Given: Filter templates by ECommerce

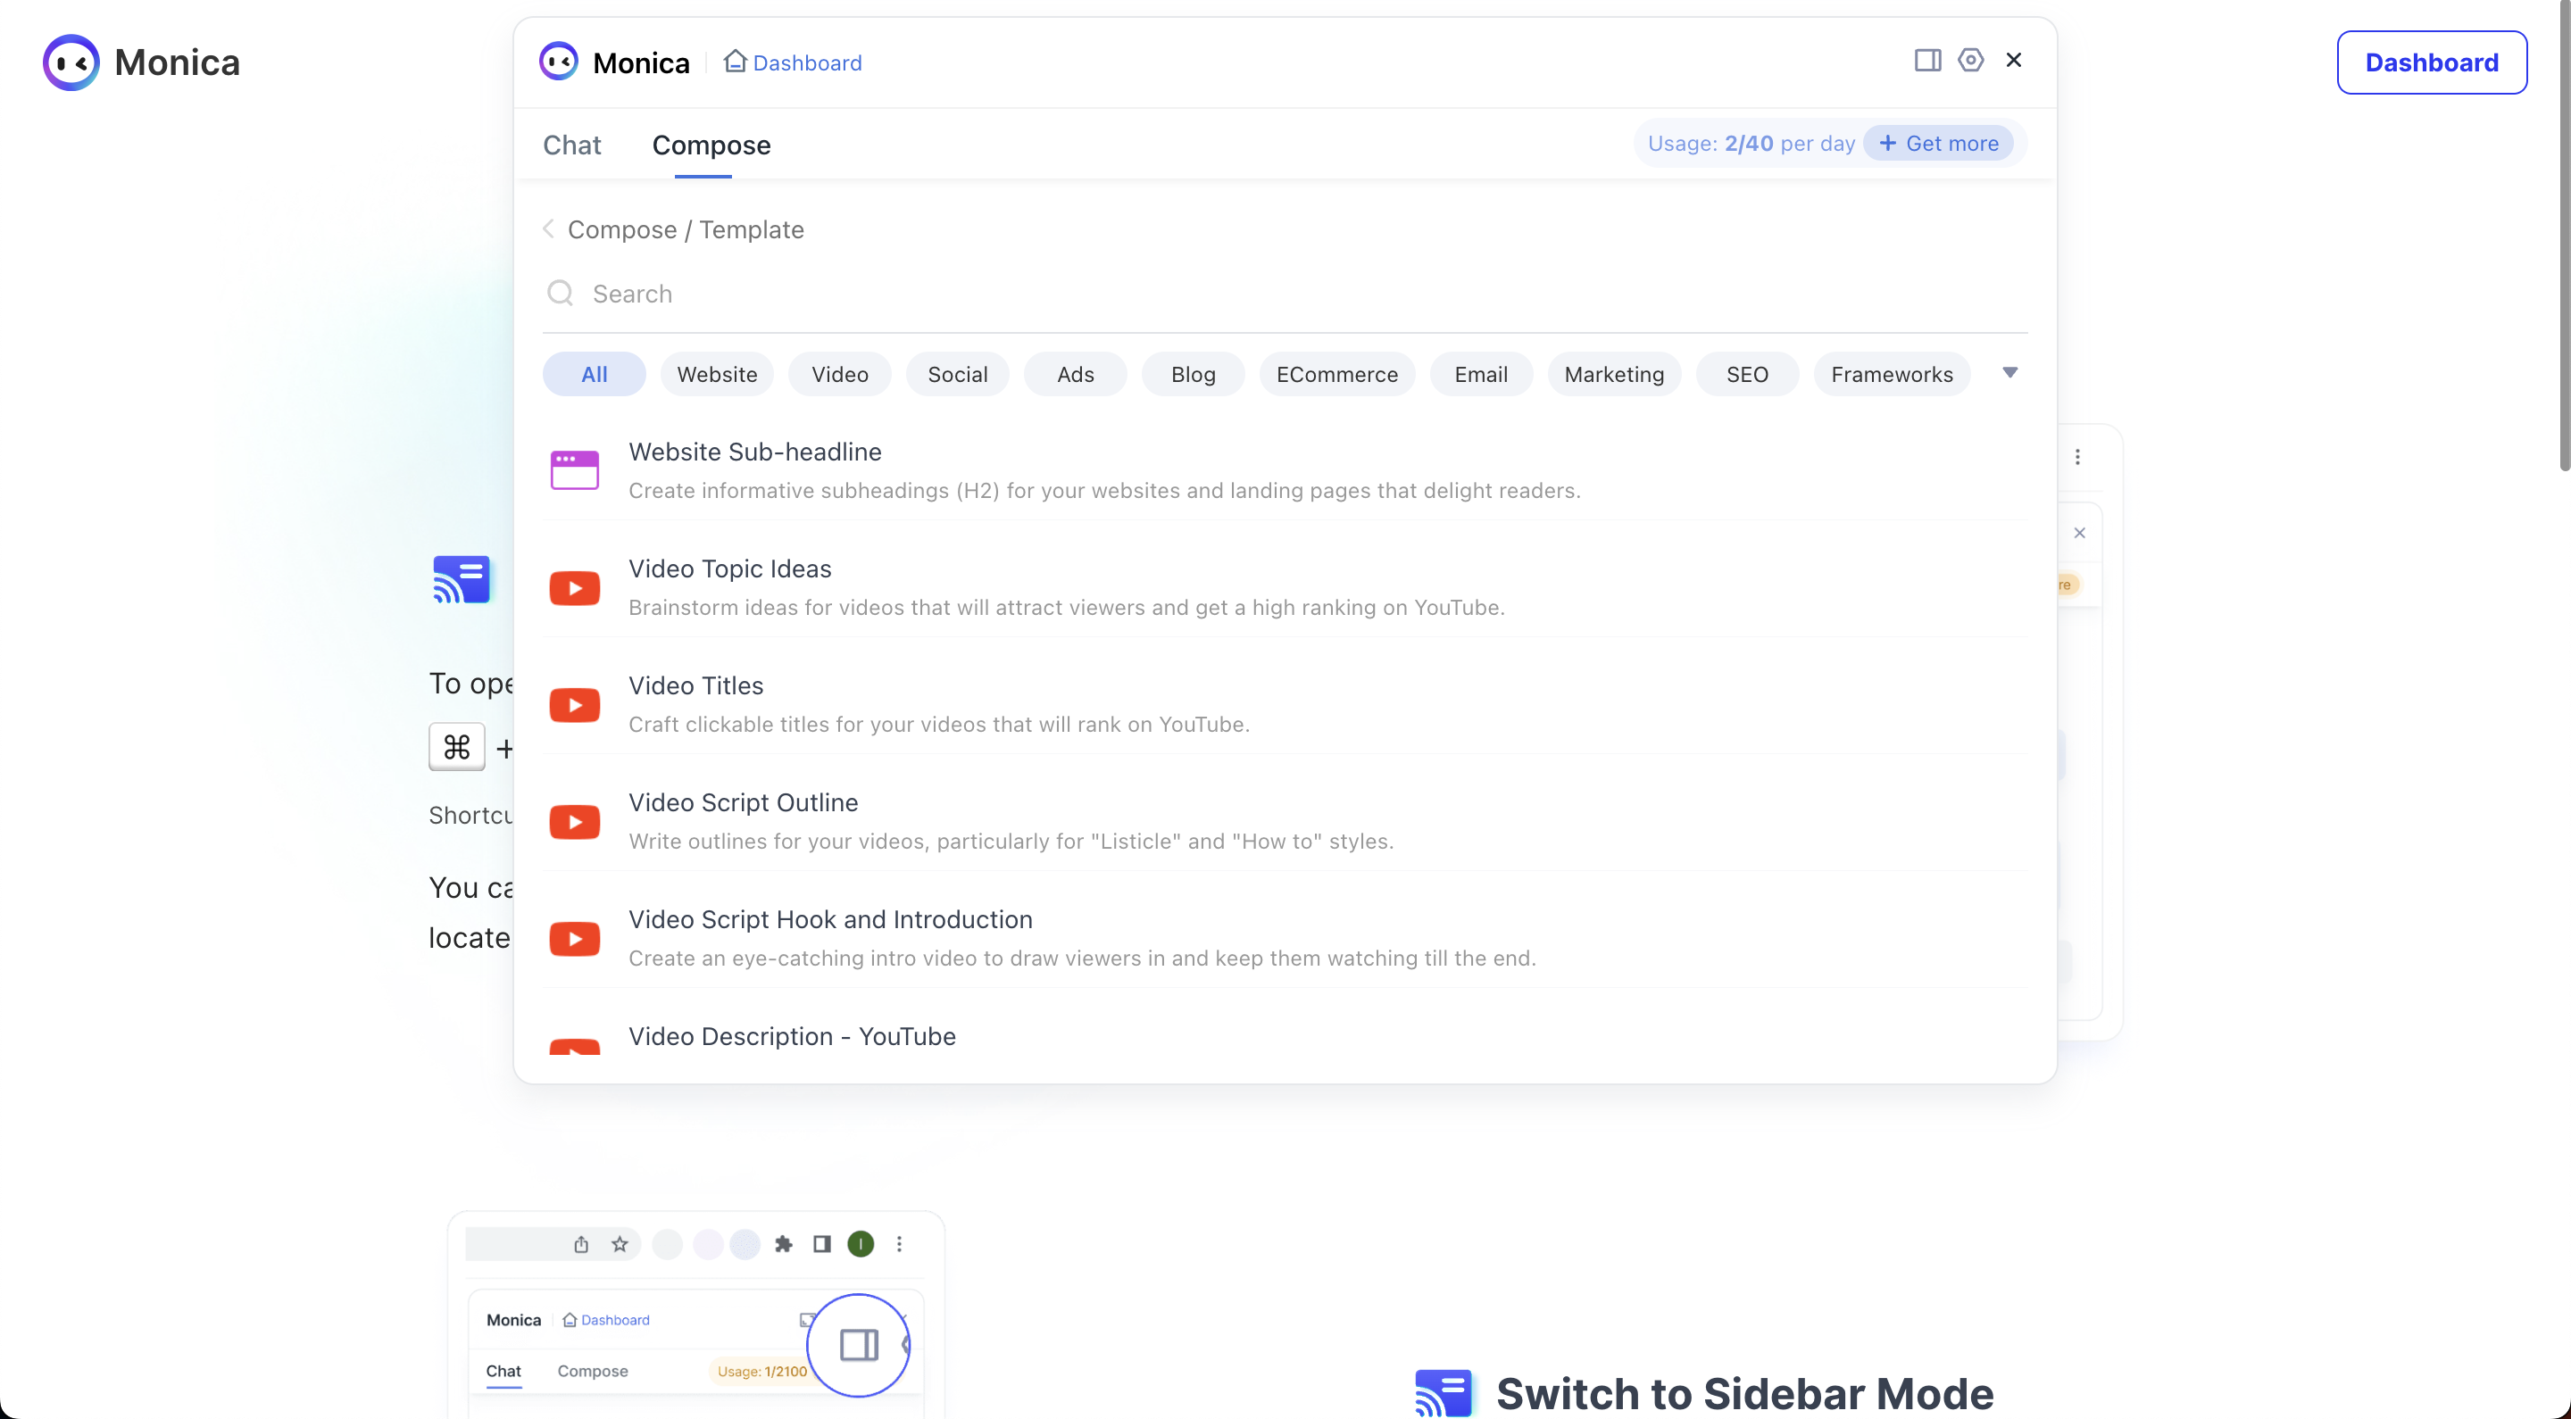Looking at the screenshot, I should (x=1336, y=374).
